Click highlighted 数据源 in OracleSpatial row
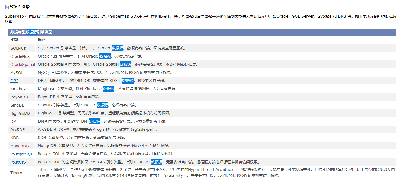 126,64
